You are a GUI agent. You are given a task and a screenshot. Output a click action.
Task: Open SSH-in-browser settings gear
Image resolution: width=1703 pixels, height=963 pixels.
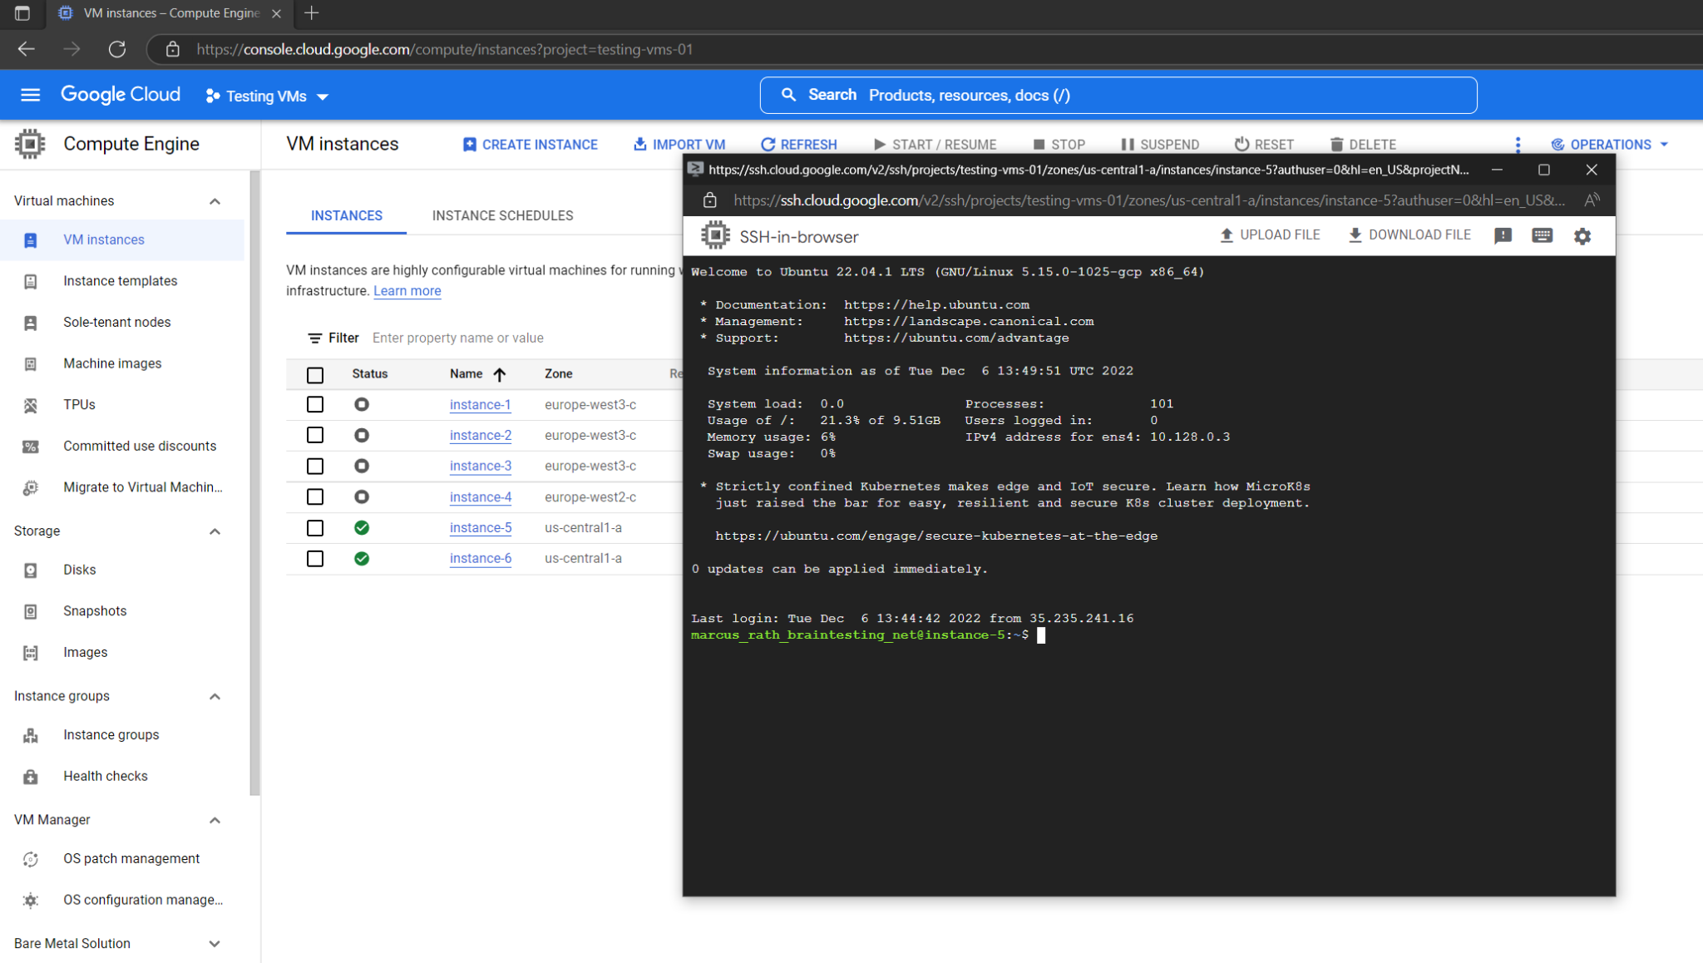(1582, 235)
